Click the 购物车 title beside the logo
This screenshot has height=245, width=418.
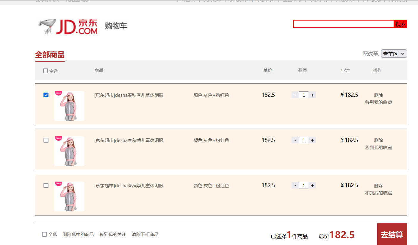[x=116, y=26]
